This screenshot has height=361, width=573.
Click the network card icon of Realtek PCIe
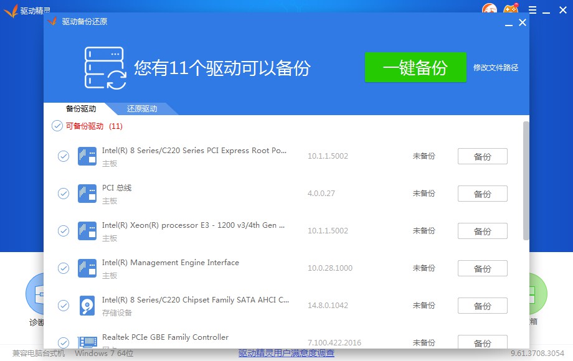(x=87, y=342)
